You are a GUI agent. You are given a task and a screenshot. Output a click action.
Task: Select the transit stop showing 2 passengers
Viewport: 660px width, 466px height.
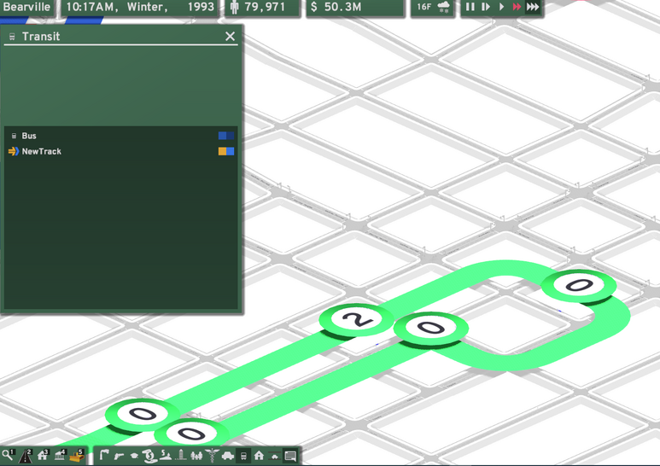(x=357, y=319)
